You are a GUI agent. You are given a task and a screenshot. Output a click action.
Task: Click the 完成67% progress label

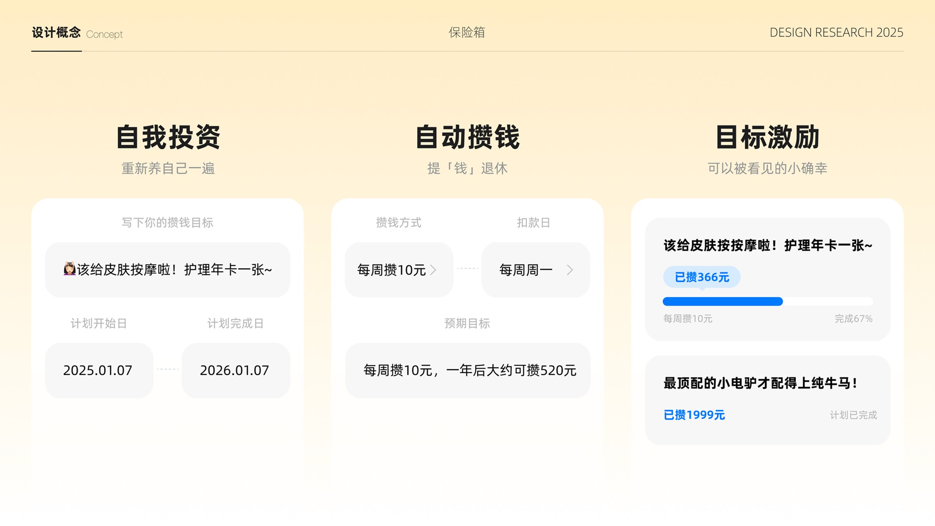pyautogui.click(x=853, y=319)
